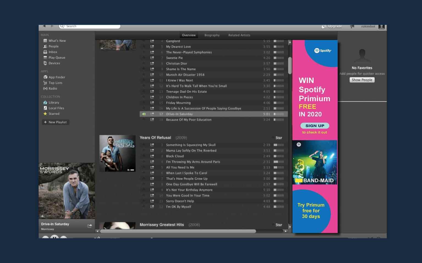Click the horizontal scrollbar thumb

[178, 231]
